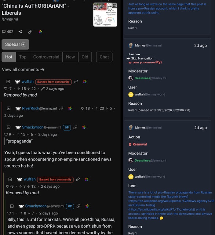Select the New sort option
Screen dimensions: 215x235
pos(70,57)
